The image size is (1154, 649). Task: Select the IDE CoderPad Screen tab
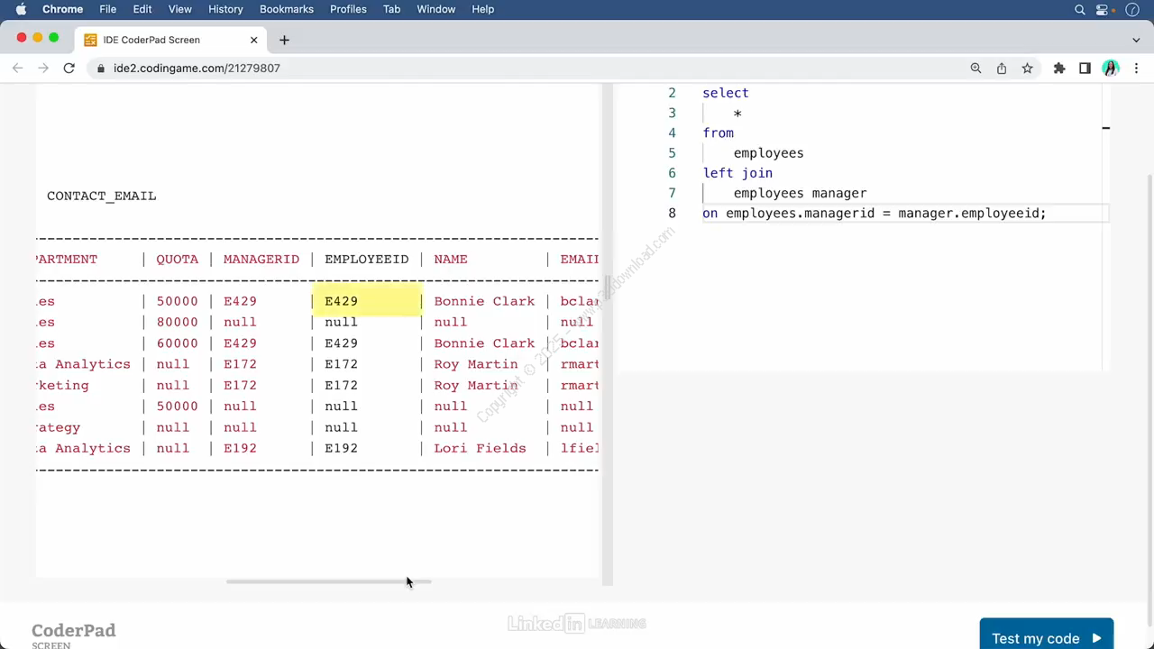pyautogui.click(x=171, y=40)
